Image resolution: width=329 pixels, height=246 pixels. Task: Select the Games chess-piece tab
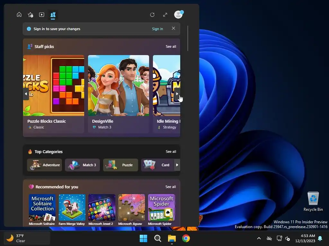pyautogui.click(x=53, y=15)
